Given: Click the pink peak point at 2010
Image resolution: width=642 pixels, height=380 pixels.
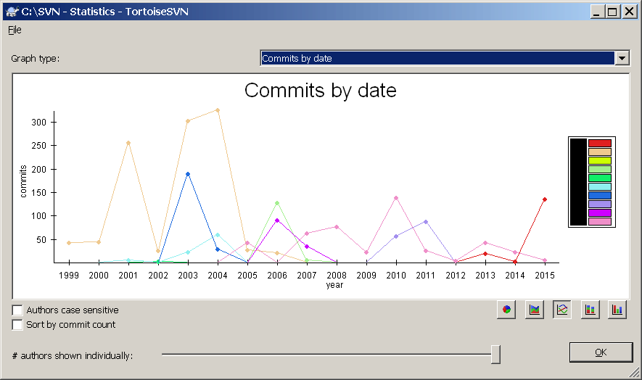Looking at the screenshot, I should [396, 198].
